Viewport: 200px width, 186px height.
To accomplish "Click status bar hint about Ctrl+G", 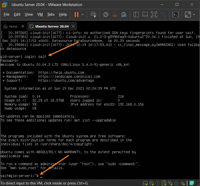I will pyautogui.click(x=44, y=183).
